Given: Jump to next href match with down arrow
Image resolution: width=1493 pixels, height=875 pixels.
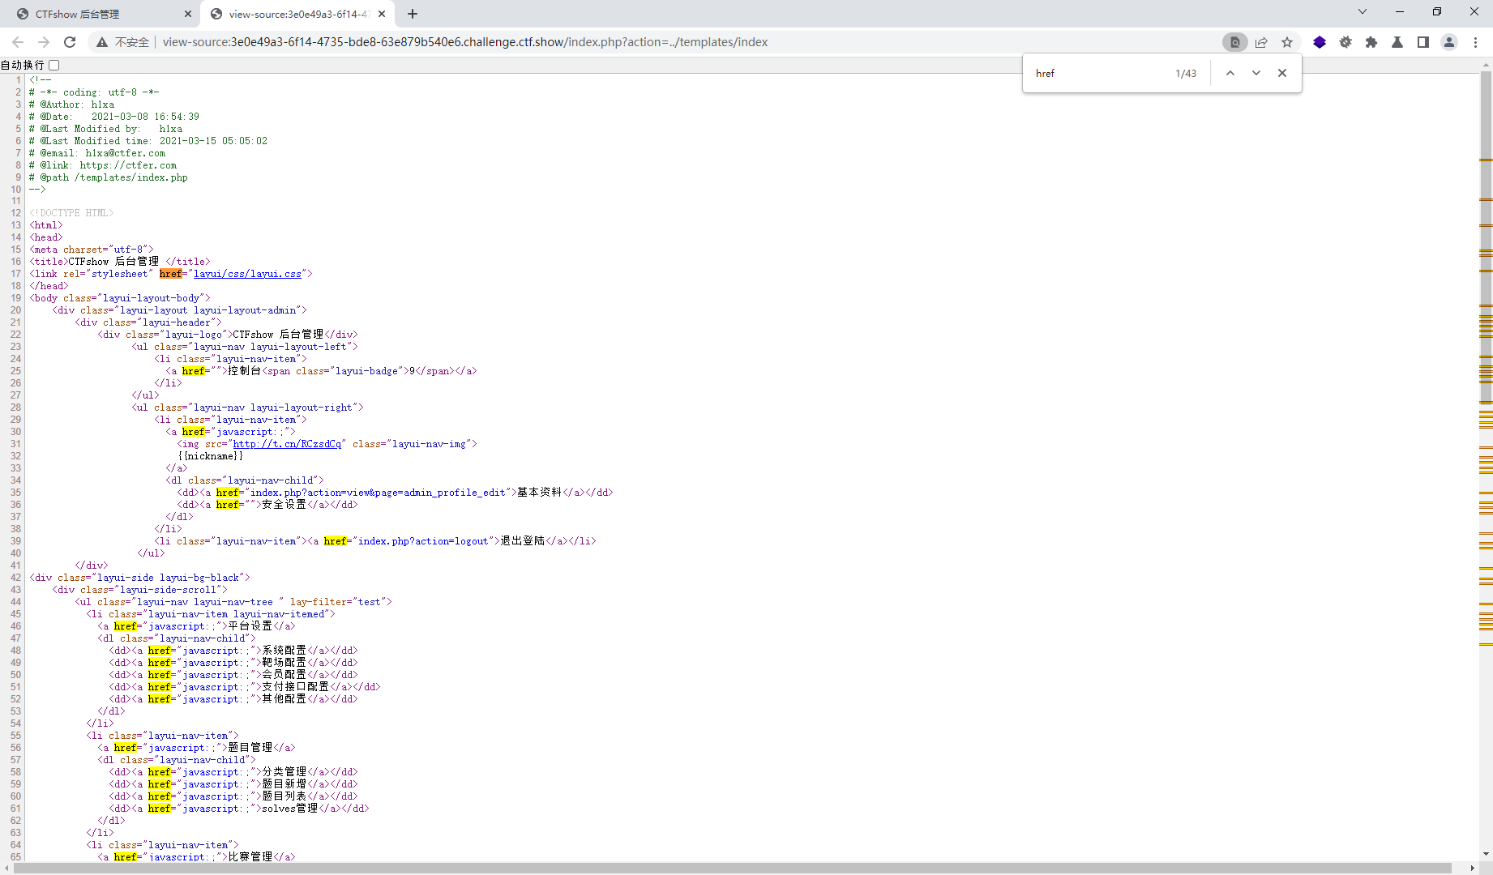Looking at the screenshot, I should 1256,73.
